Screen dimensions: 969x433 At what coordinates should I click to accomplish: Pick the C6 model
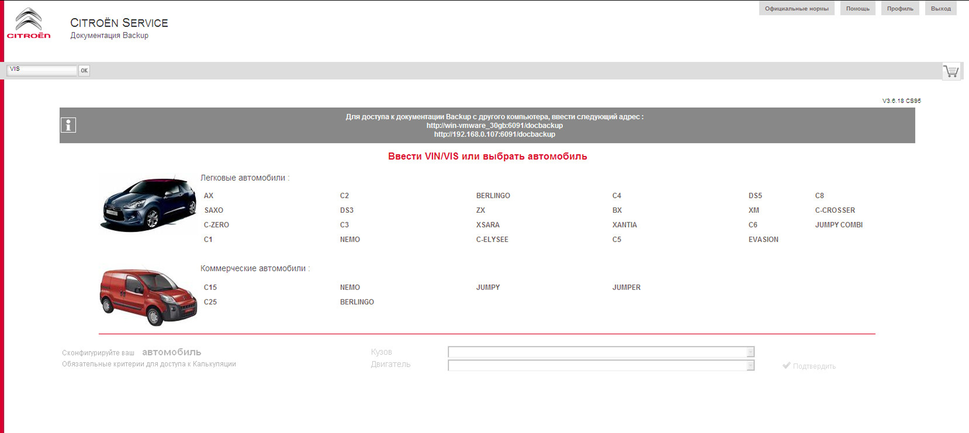(753, 225)
